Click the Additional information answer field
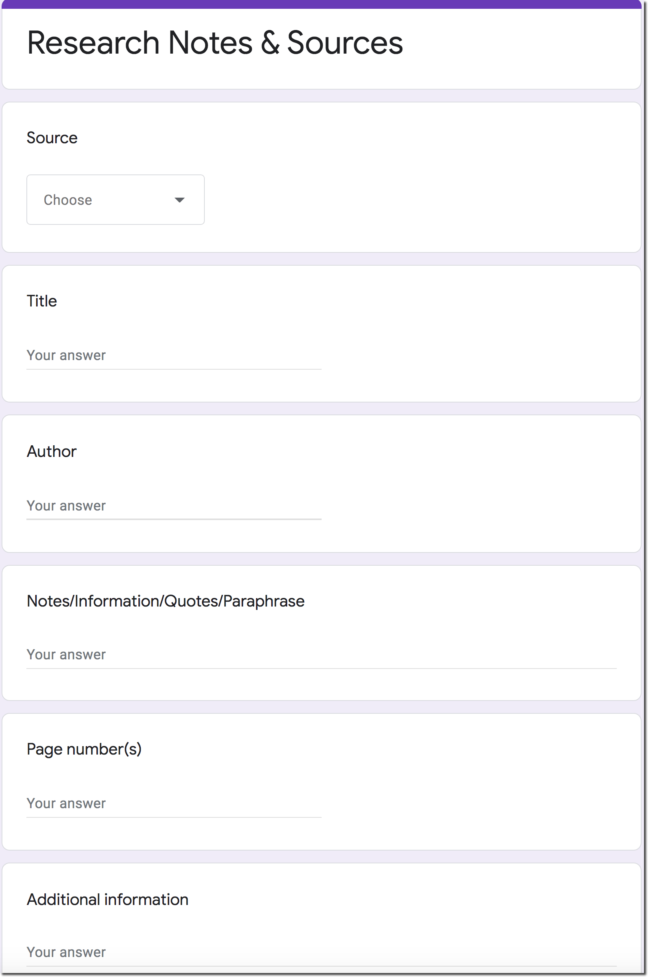 click(x=174, y=952)
